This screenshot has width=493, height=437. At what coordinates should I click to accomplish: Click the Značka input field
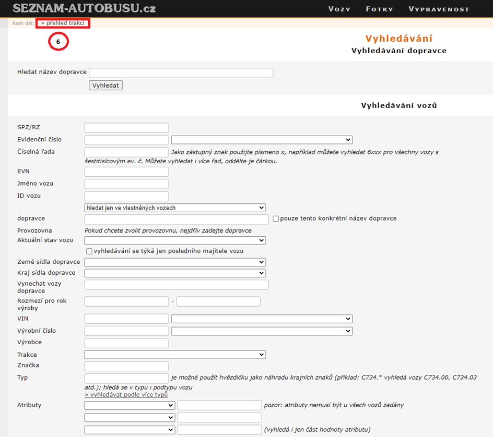tap(126, 366)
